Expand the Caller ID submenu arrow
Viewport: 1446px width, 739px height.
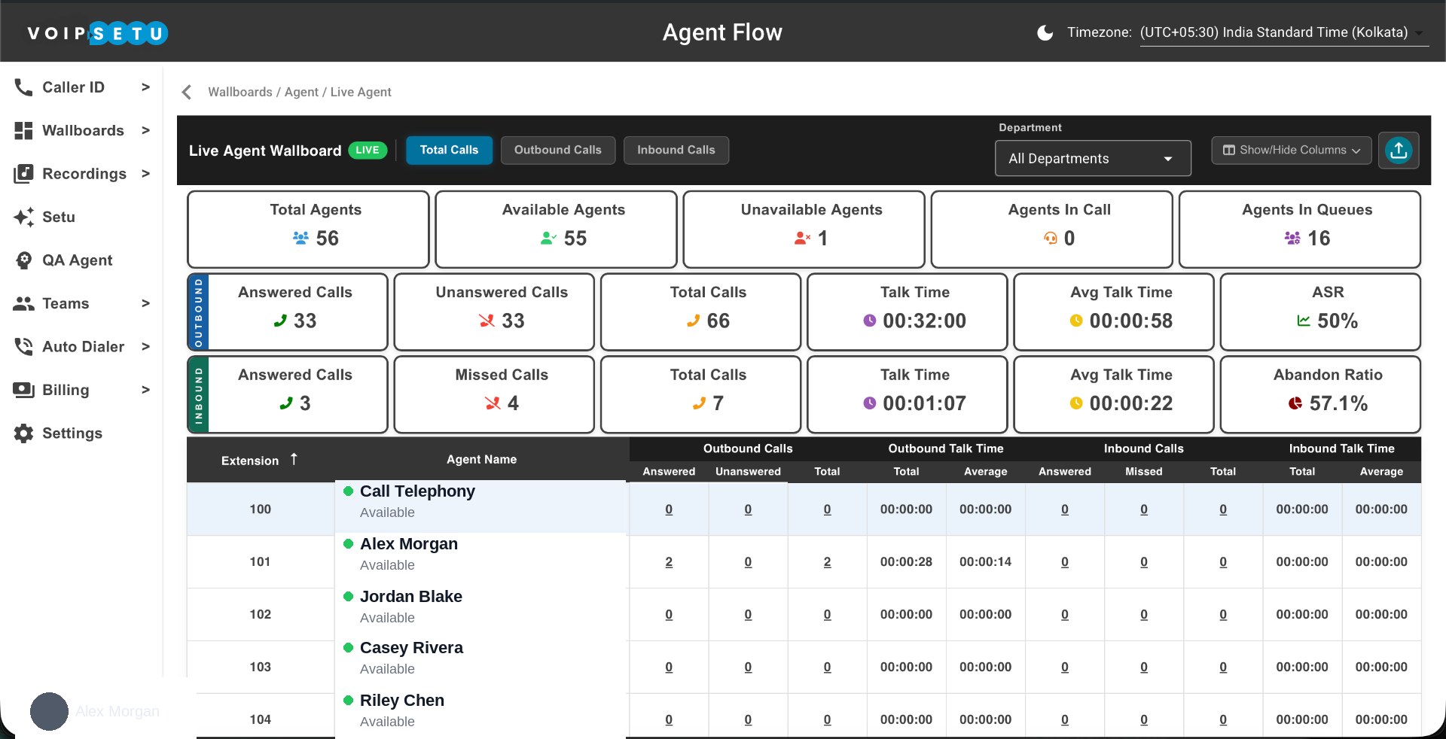click(145, 87)
